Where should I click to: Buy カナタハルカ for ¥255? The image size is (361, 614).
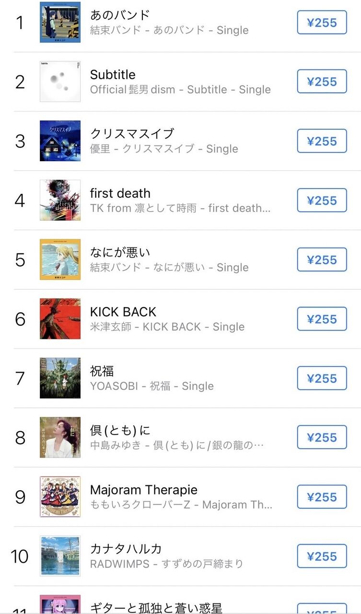tap(322, 556)
